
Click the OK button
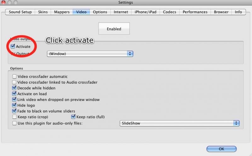tap(221, 149)
